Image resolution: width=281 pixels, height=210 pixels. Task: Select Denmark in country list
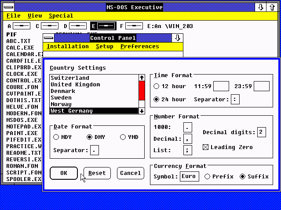tap(94, 91)
